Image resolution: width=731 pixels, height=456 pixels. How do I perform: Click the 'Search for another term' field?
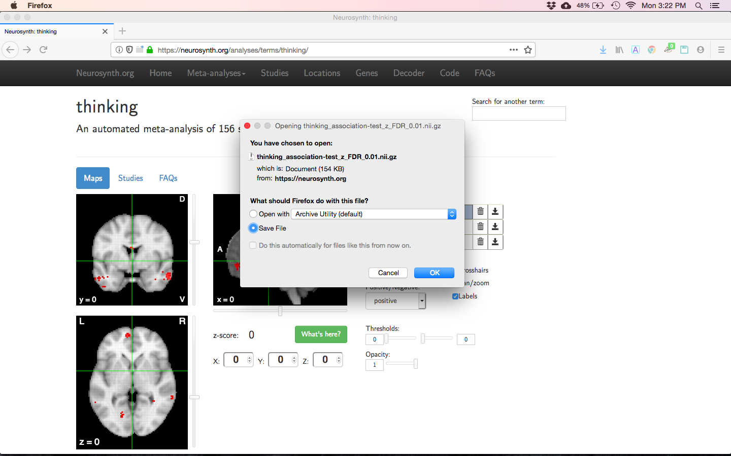[x=518, y=113]
